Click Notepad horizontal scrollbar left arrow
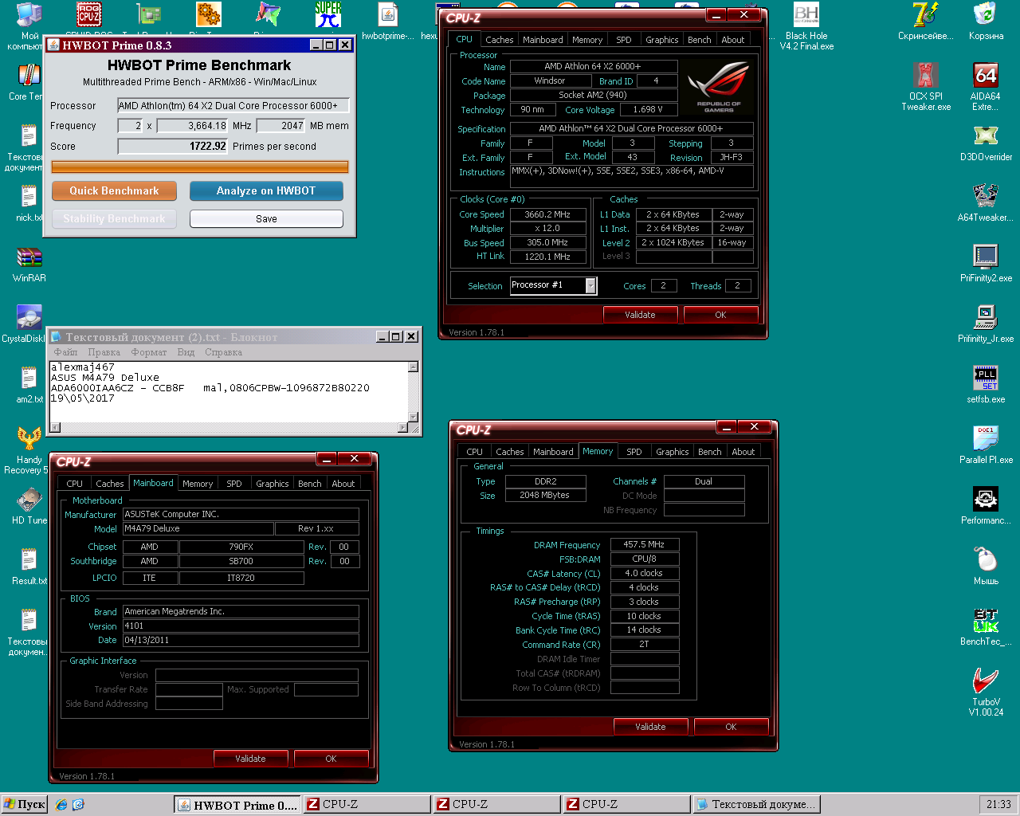The image size is (1020, 816). tap(55, 428)
